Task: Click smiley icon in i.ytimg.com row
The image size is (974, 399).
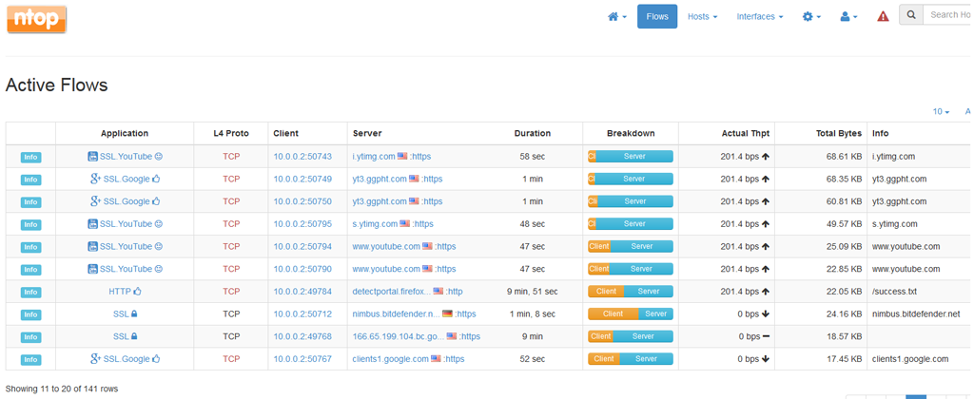Action: (159, 157)
